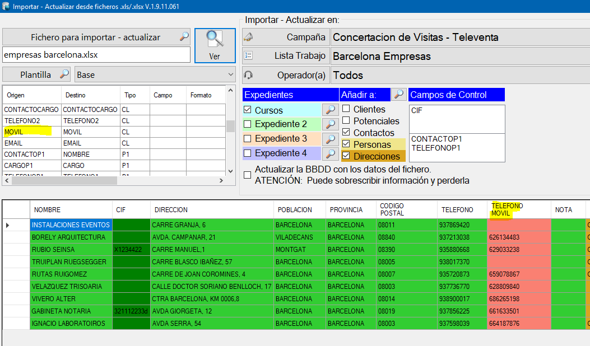
Task: Click the Ver preview magnifier button
Action: [x=215, y=45]
